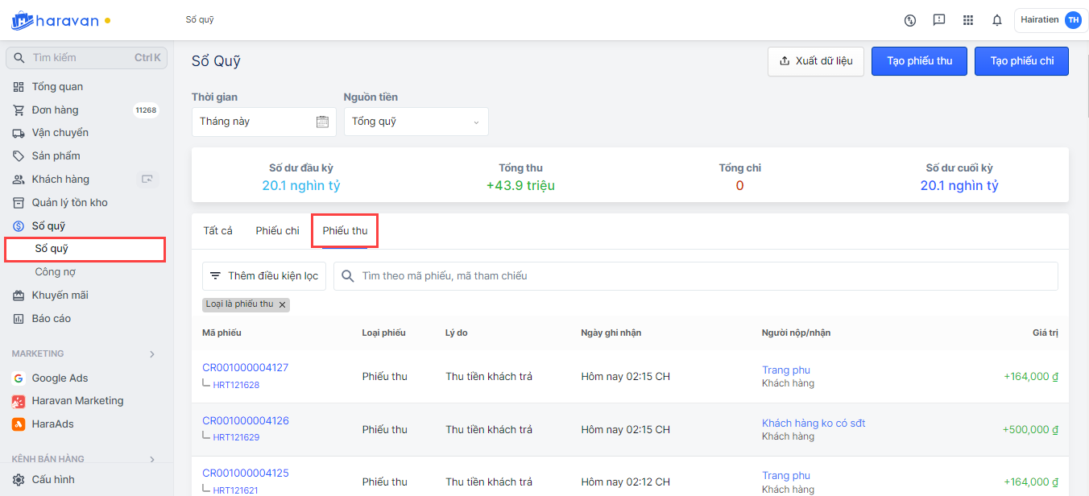
Task: Switch to the Phiếu chi tab
Action: [277, 231]
